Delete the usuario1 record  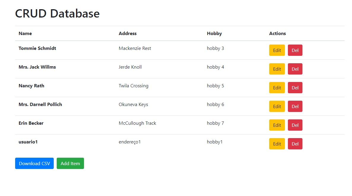pyautogui.click(x=295, y=144)
